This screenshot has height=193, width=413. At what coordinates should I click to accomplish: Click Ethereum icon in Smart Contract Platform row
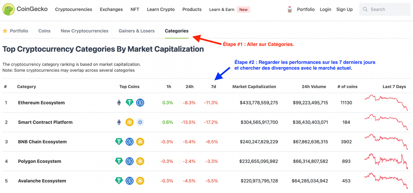pyautogui.click(x=119, y=122)
